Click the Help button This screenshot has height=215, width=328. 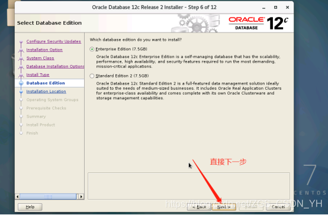click(30, 207)
